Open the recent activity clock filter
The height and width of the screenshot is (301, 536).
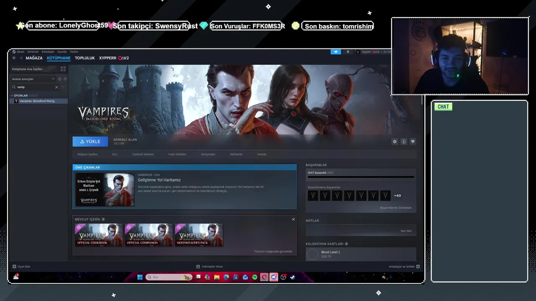[x=59, y=79]
